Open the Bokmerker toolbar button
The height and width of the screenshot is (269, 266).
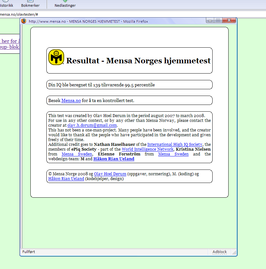pyautogui.click(x=30, y=4)
